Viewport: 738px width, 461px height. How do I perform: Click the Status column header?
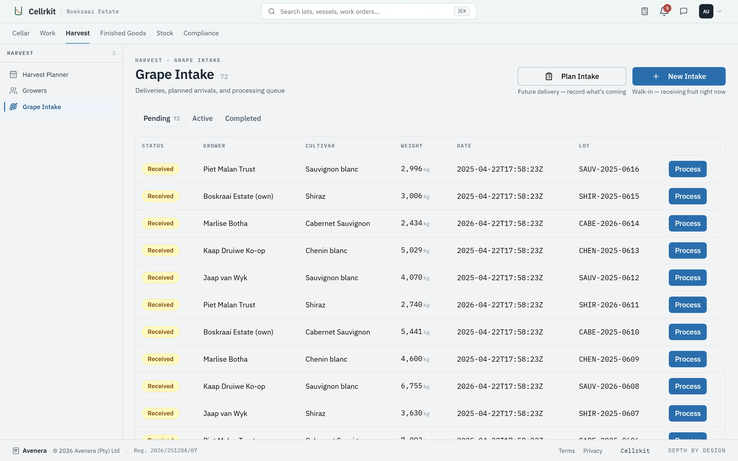153,146
